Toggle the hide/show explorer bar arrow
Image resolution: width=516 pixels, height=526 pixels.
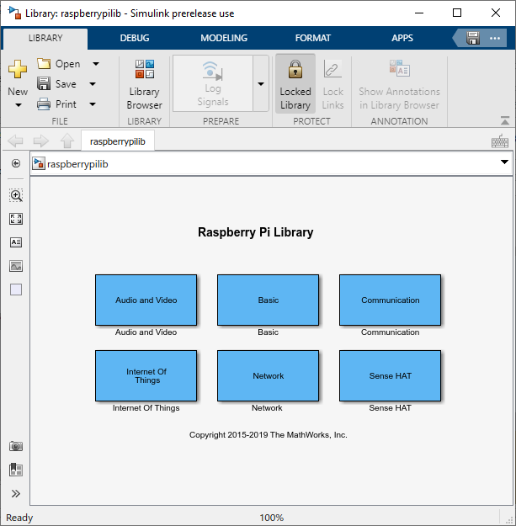(x=16, y=163)
